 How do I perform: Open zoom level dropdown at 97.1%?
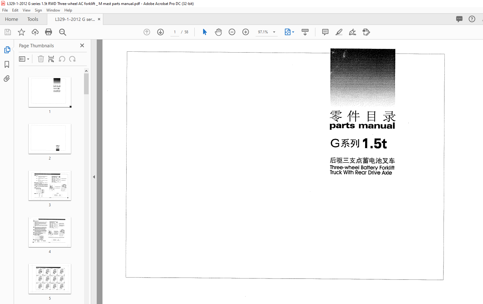click(274, 32)
